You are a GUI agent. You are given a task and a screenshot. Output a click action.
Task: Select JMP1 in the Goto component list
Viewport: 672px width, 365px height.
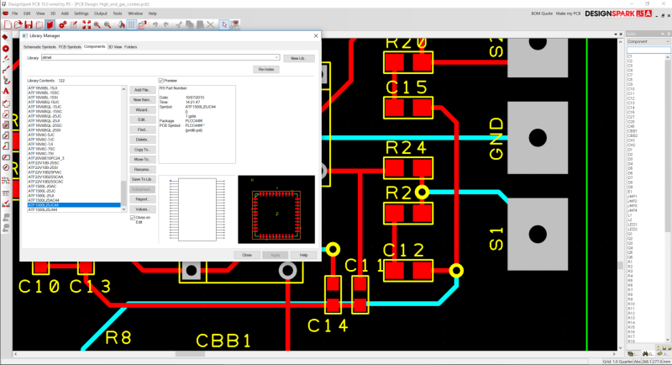(x=633, y=197)
